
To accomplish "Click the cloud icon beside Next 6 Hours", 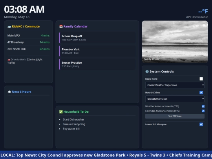I will (x=9, y=92).
